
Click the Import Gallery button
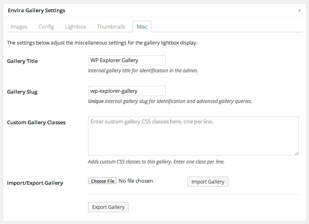tap(208, 181)
